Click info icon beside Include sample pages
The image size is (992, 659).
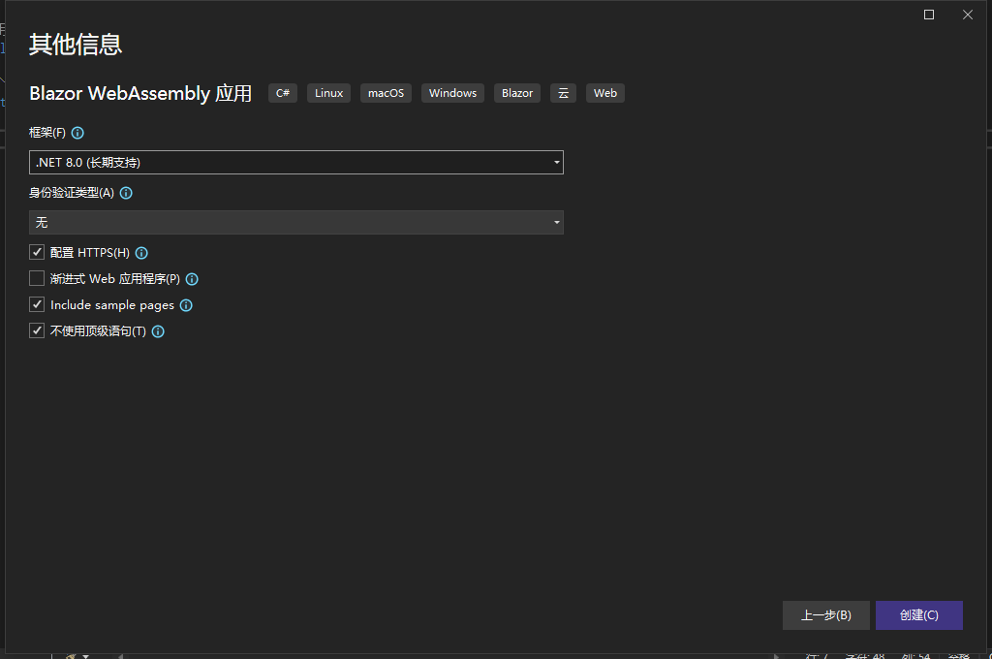point(186,305)
